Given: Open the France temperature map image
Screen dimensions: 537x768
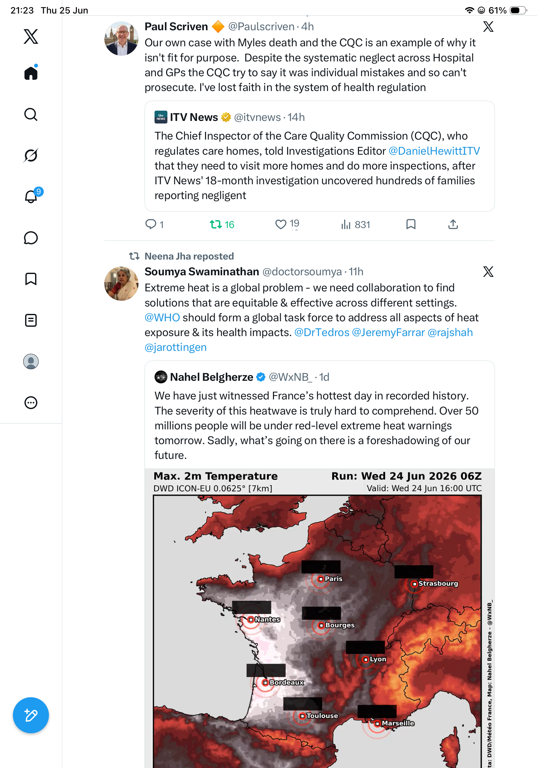Looking at the screenshot, I should [320, 618].
